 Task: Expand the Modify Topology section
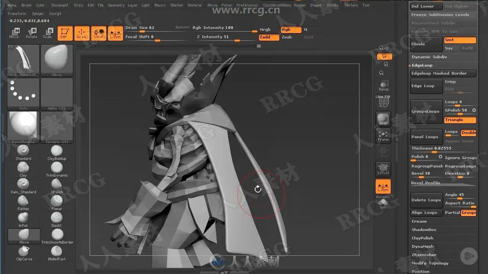tap(430, 263)
